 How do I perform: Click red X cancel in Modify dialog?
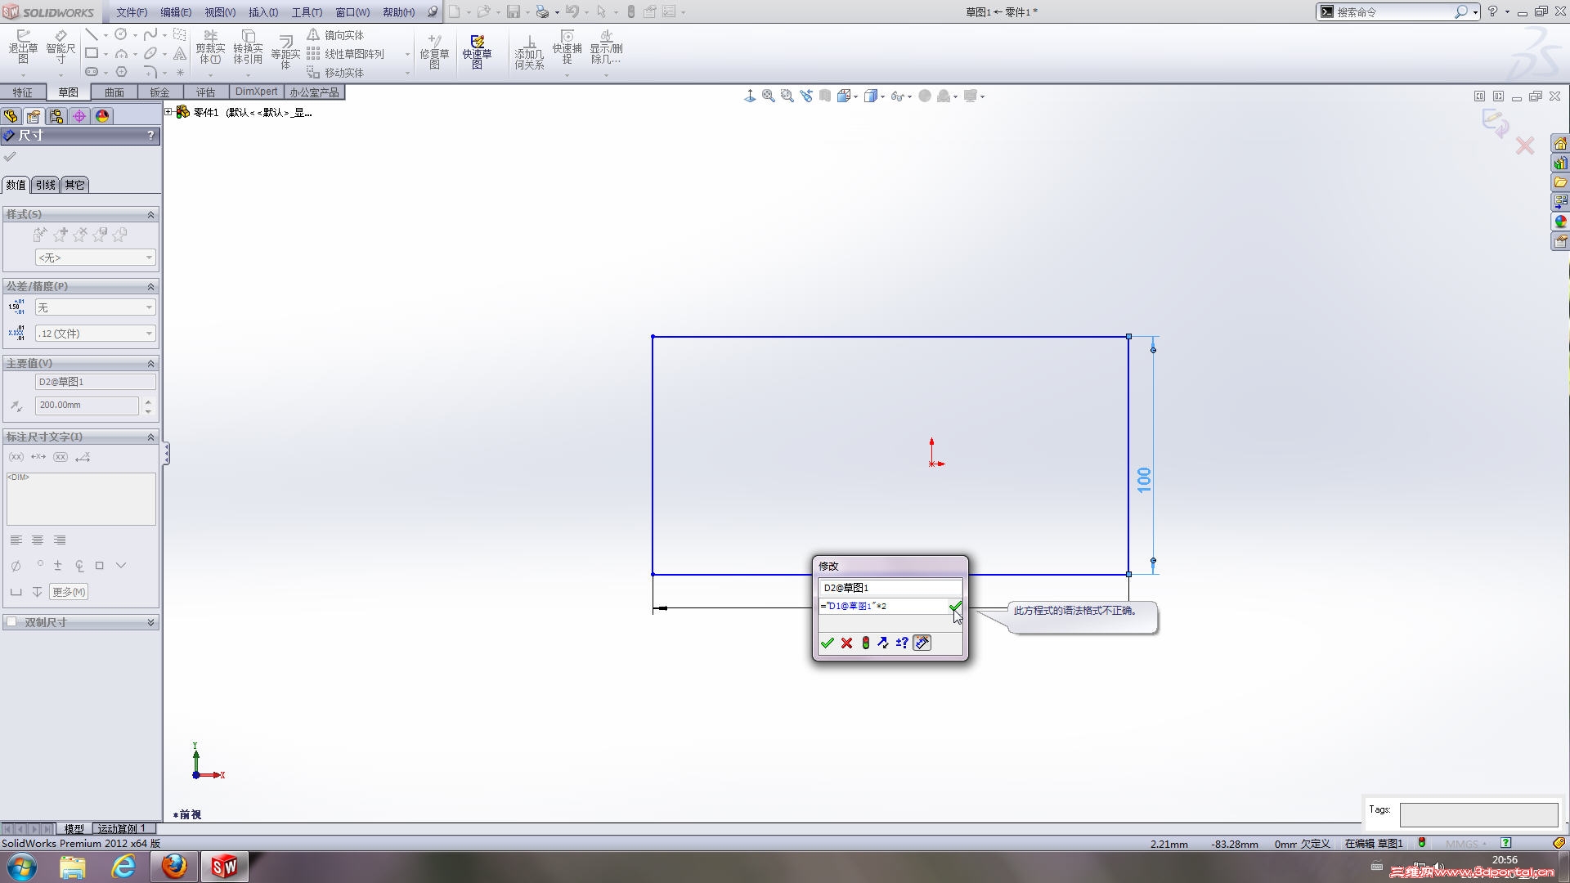click(x=846, y=643)
